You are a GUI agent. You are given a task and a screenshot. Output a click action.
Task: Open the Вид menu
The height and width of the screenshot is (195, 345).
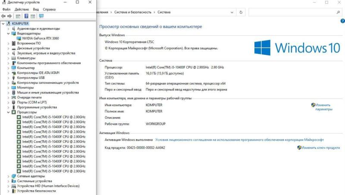pyautogui.click(x=36, y=9)
